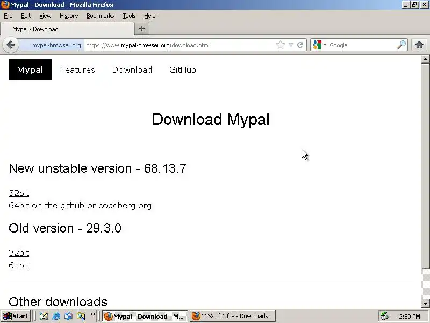Open the History menu

click(x=69, y=16)
